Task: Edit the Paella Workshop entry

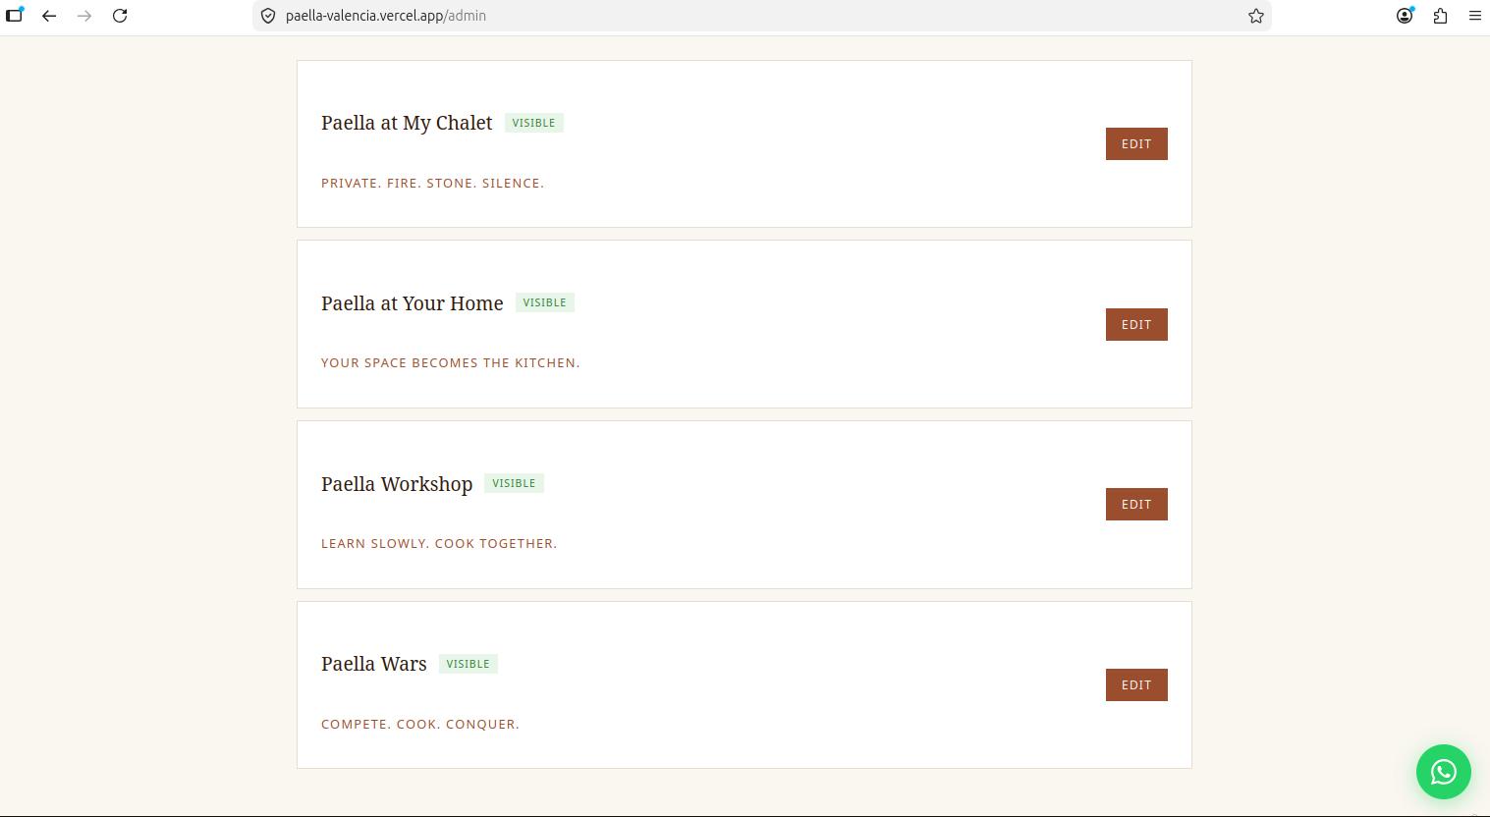Action: coord(1136,504)
